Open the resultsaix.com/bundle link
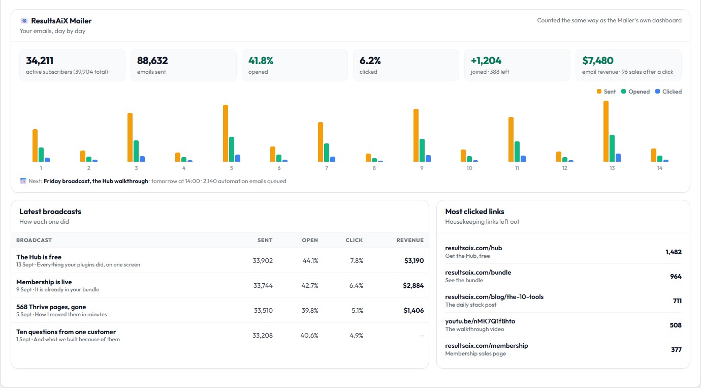Viewport: 701px width, 388px height. [478, 273]
